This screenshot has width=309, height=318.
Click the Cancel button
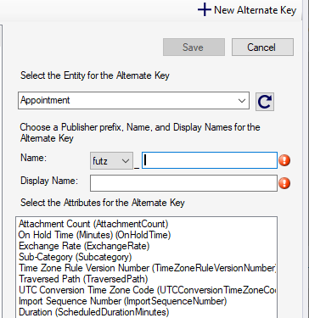(262, 47)
